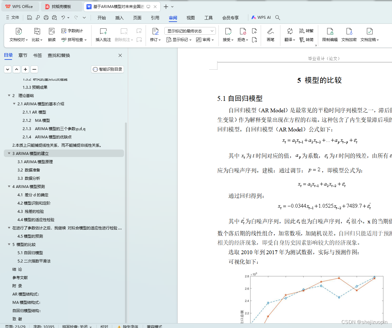Open the 文件 menu
This screenshot has height=328, width=392.
coord(13,17)
